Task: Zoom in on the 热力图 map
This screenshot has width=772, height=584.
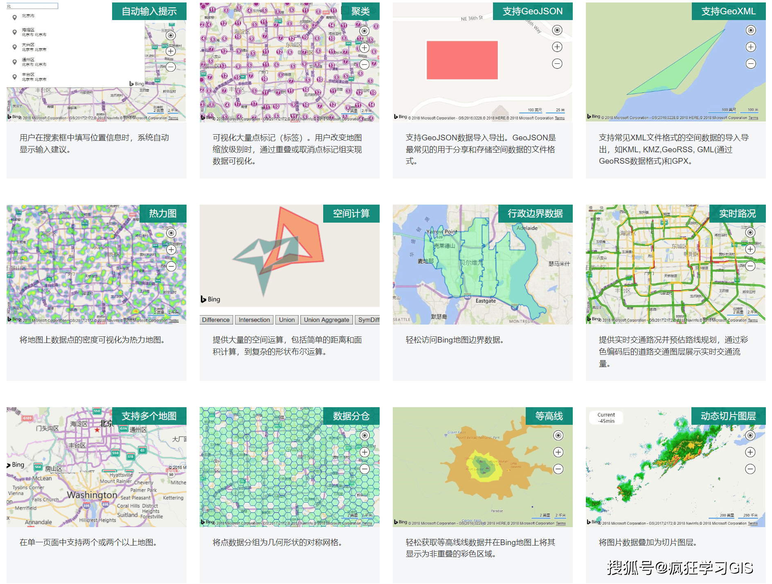Action: [171, 249]
